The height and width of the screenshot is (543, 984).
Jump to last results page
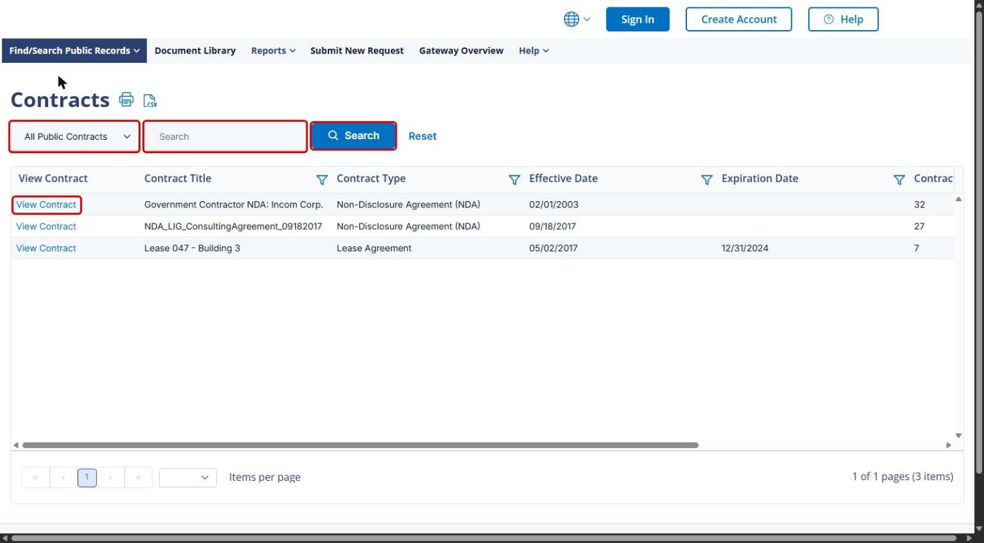[138, 477]
